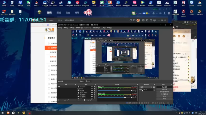Remove the selected source with the minus icon

(82, 100)
